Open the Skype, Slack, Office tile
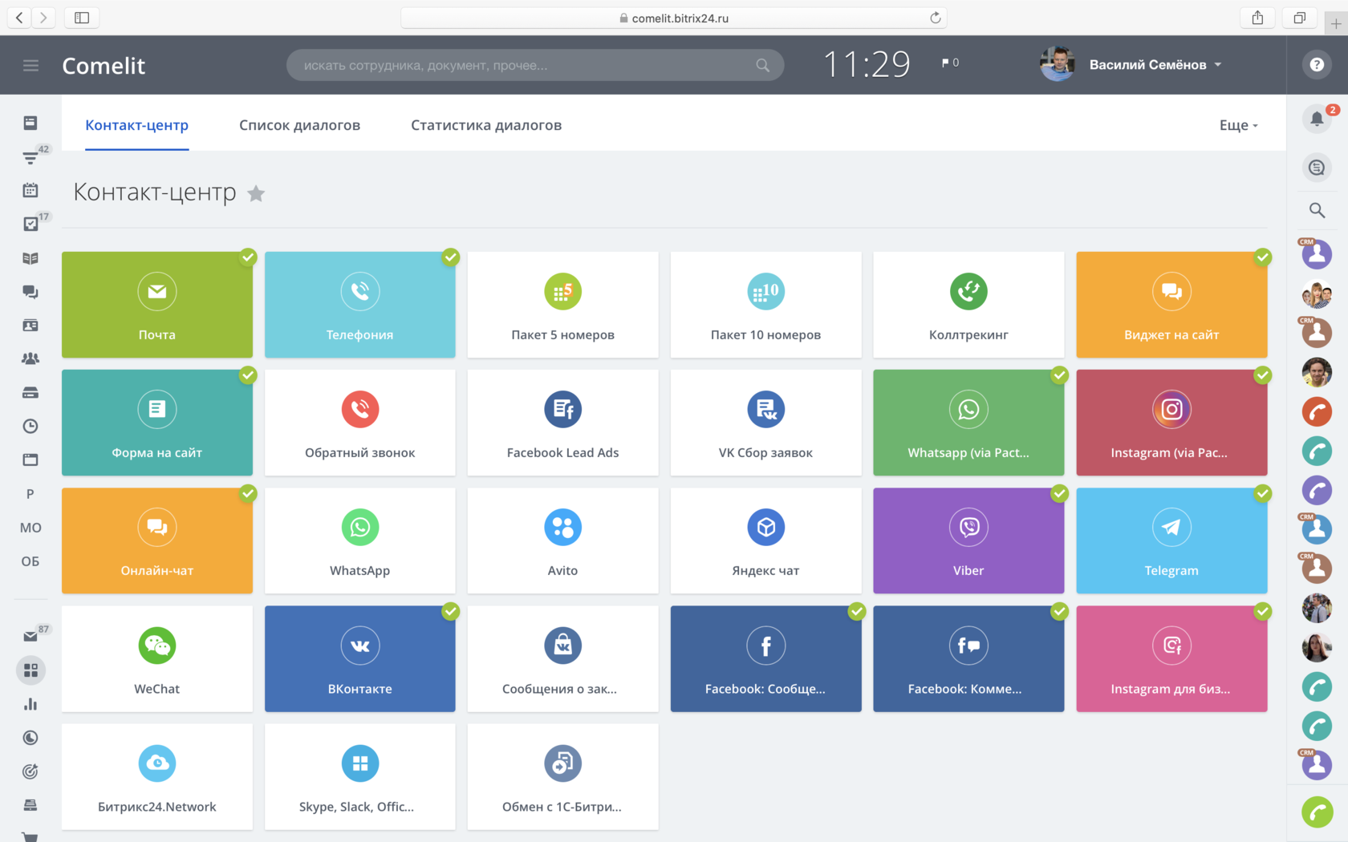 coord(360,776)
